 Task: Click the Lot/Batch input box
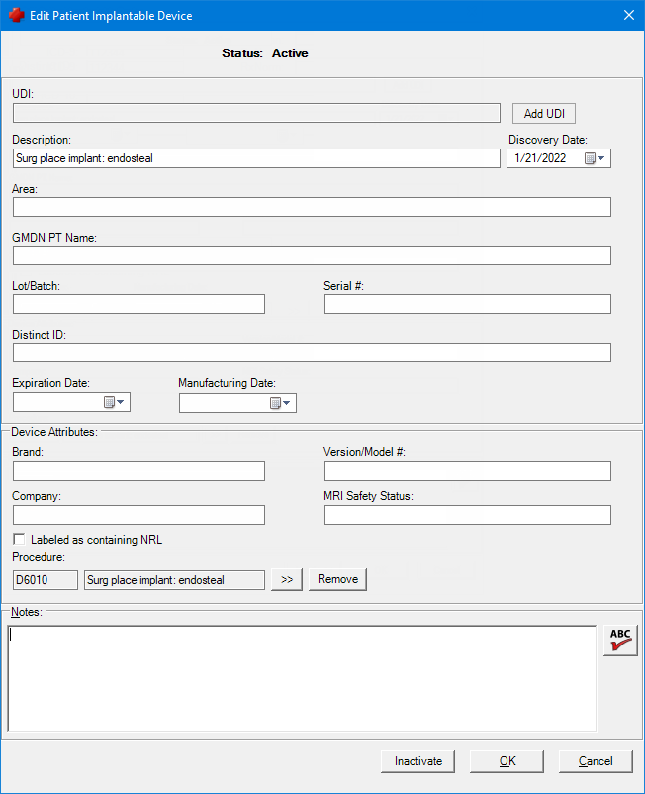(139, 304)
